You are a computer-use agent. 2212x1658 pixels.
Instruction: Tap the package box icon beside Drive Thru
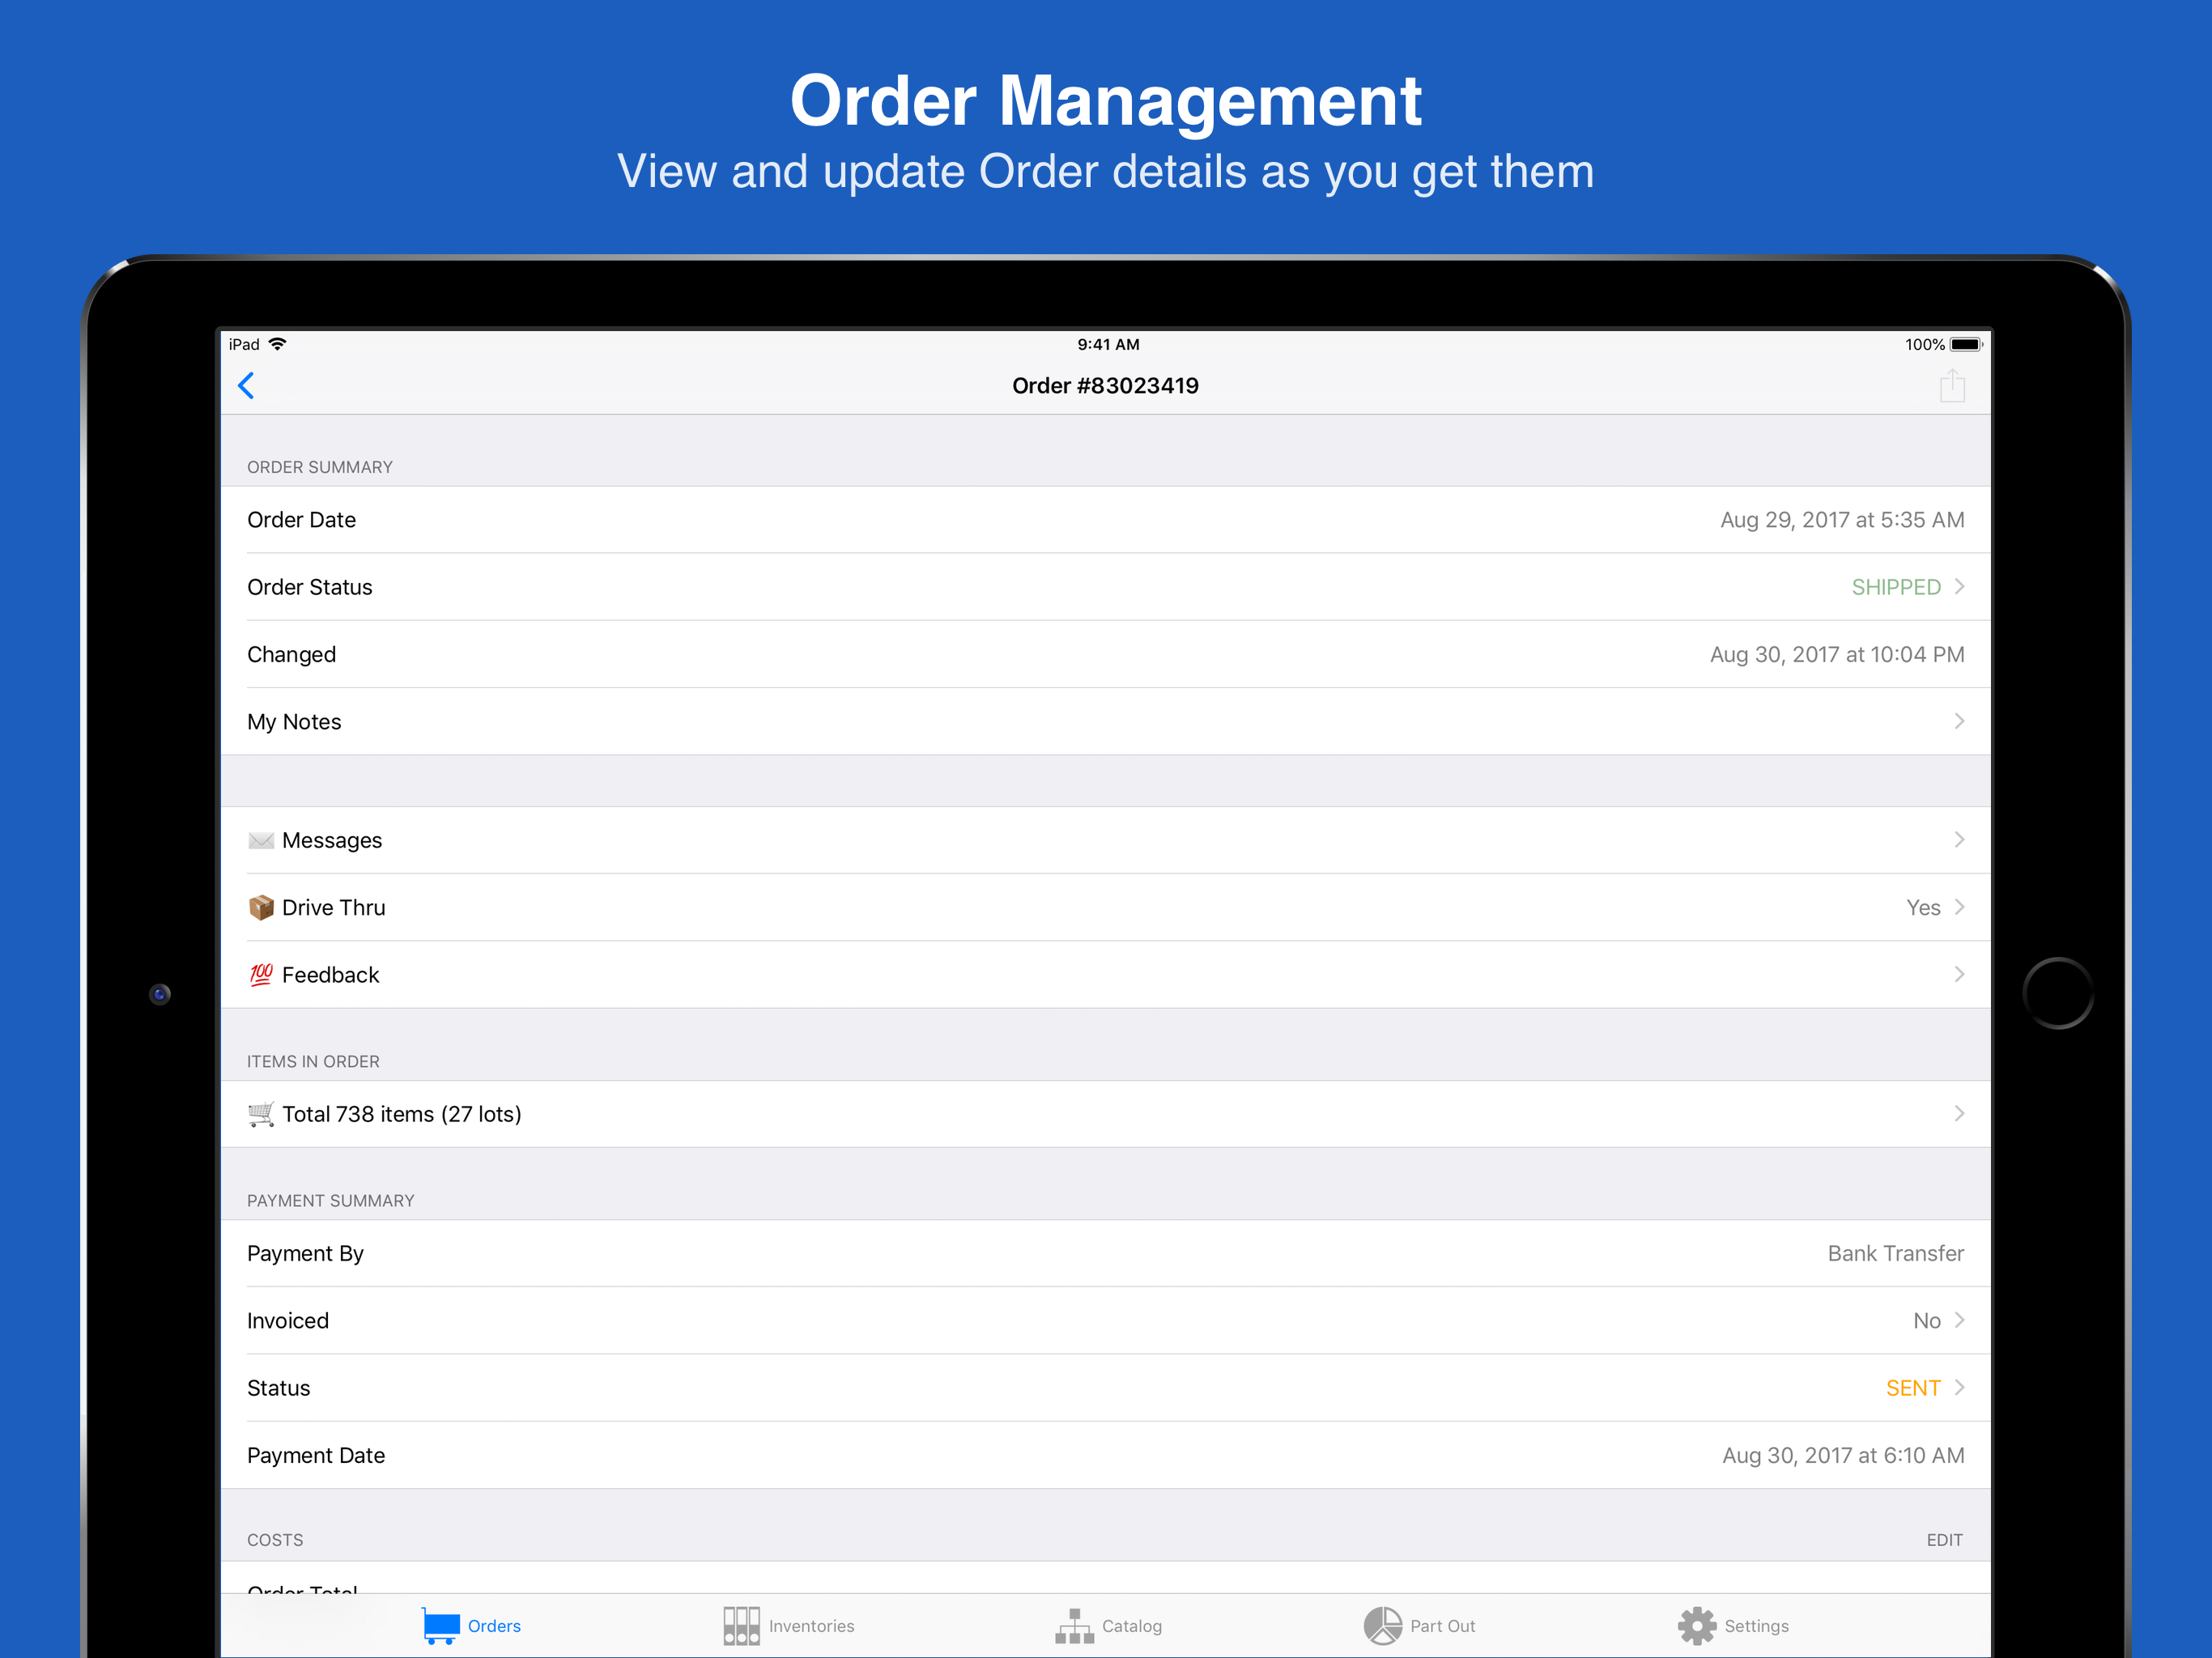click(261, 907)
